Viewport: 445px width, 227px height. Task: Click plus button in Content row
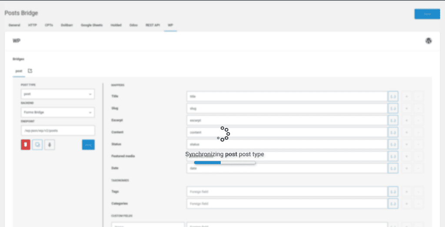click(x=406, y=133)
